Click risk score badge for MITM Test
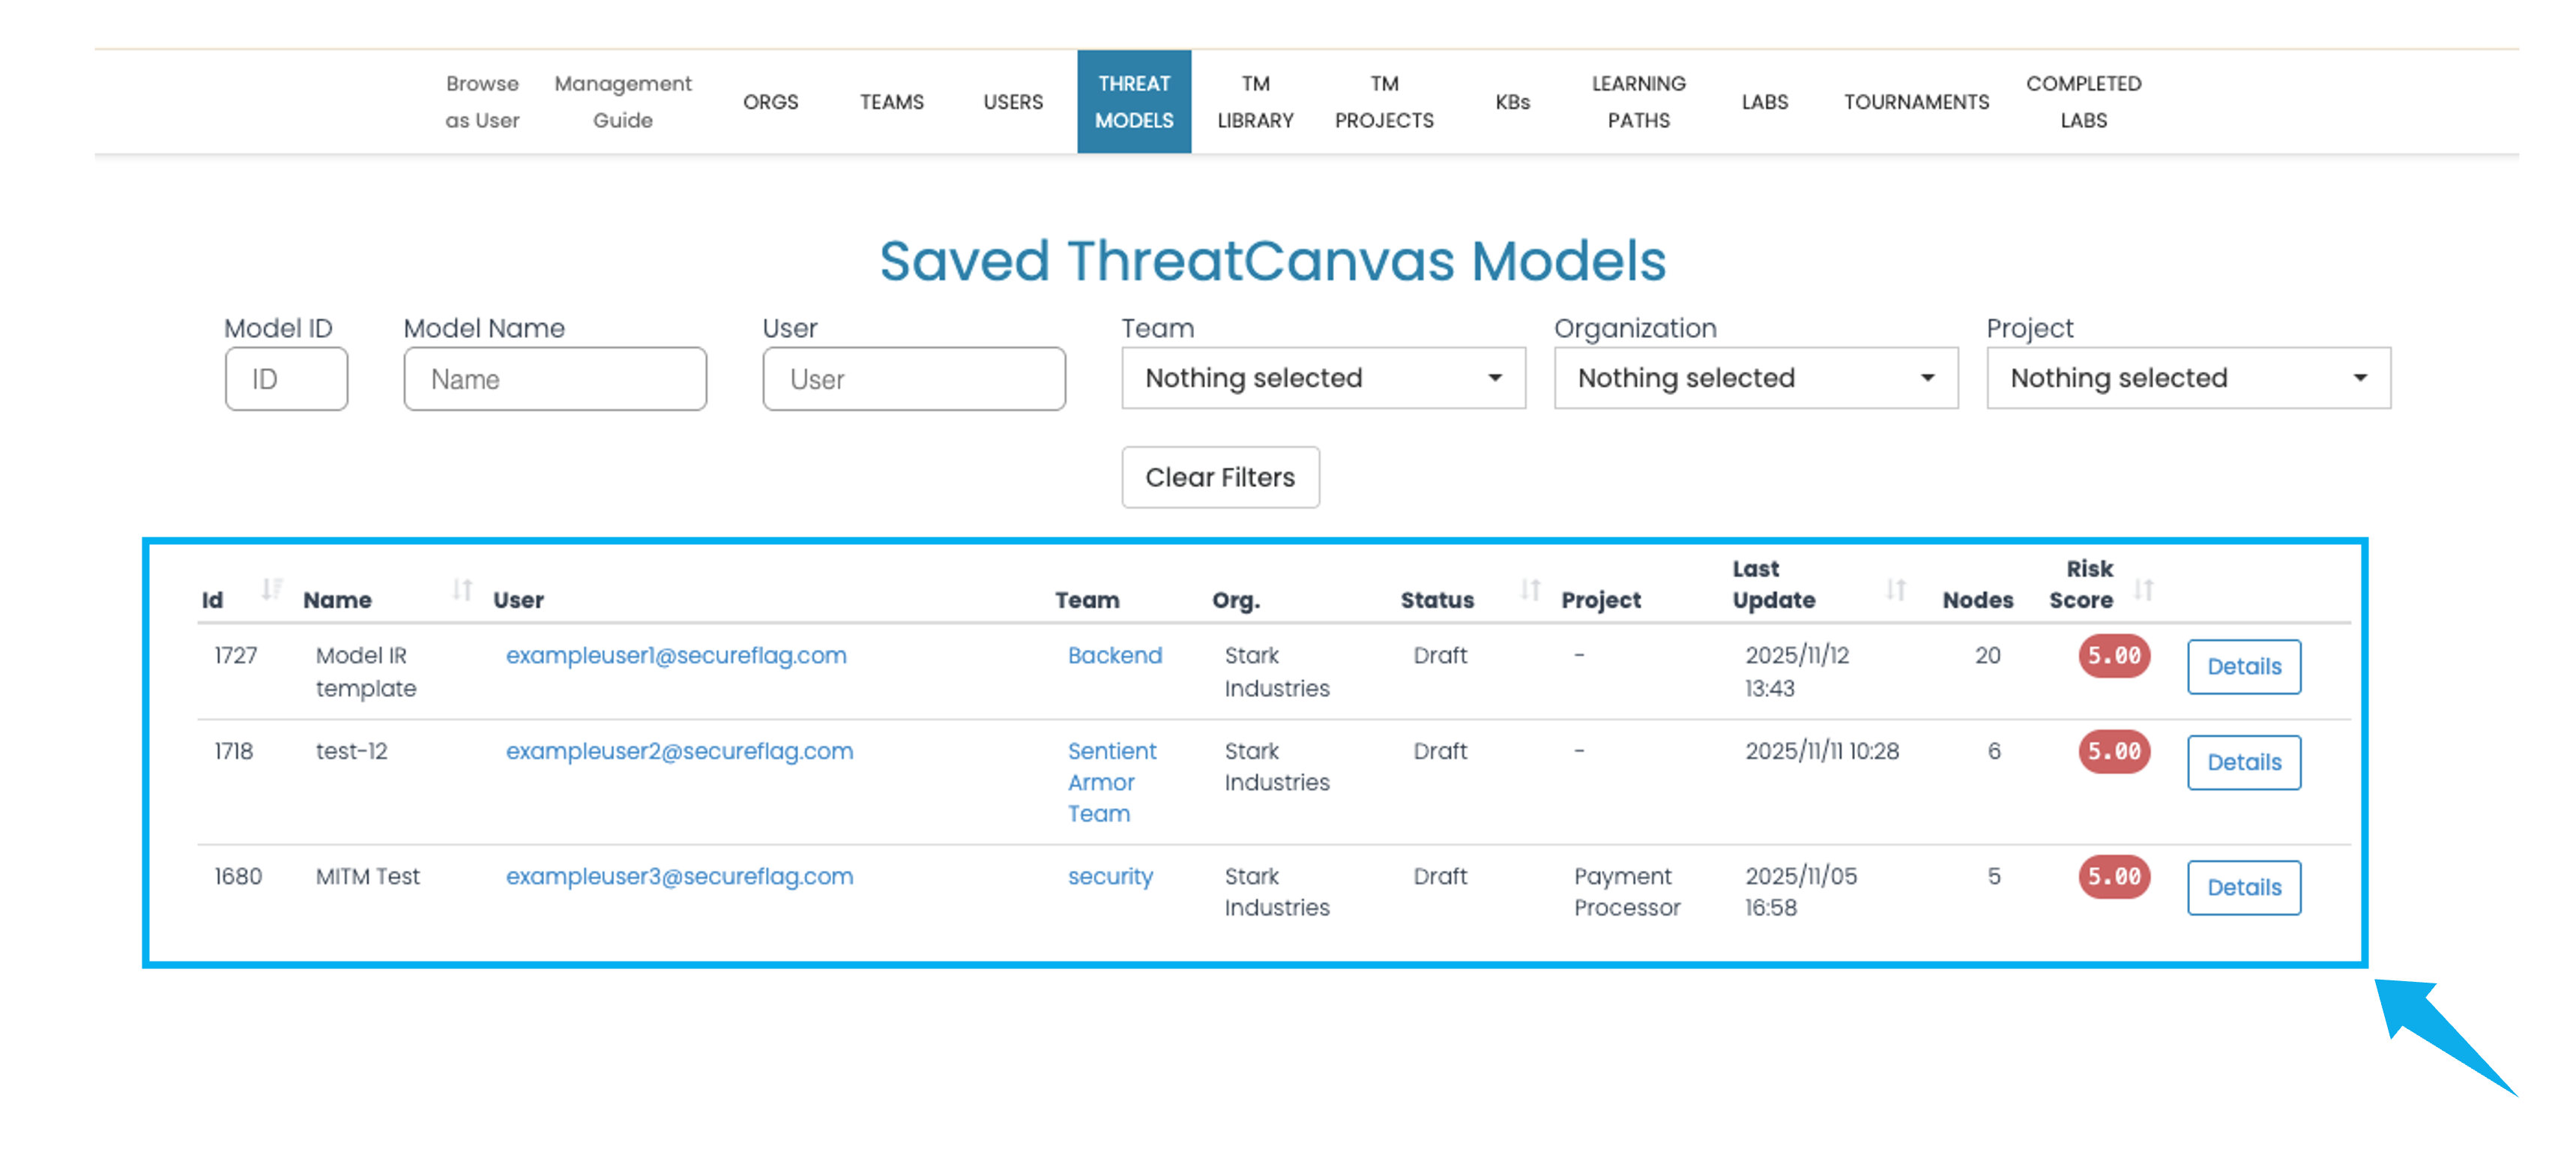Viewport: 2576px width, 1161px height. (2113, 877)
